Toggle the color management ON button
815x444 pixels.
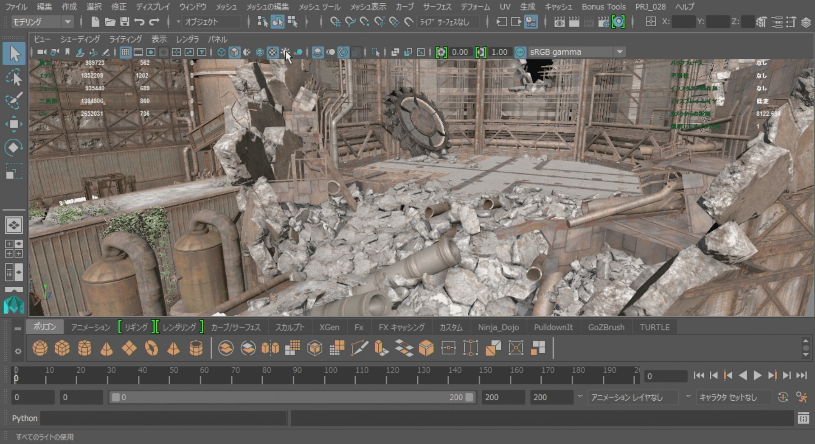(520, 52)
